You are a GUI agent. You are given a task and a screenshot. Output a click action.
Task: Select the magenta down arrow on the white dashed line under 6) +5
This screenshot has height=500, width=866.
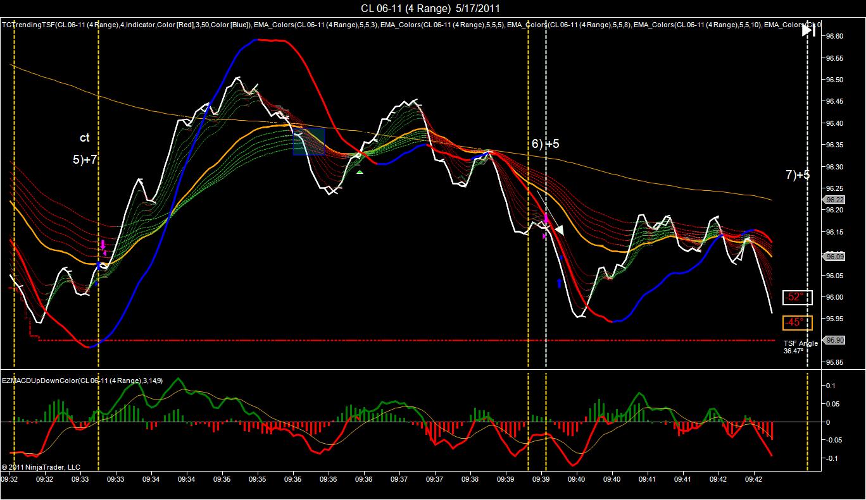546,219
